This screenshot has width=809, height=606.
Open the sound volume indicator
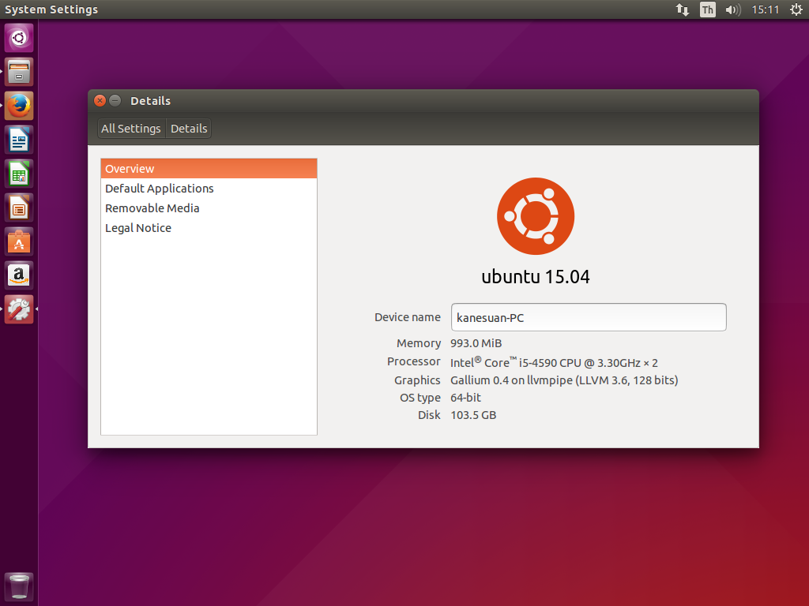click(x=732, y=9)
